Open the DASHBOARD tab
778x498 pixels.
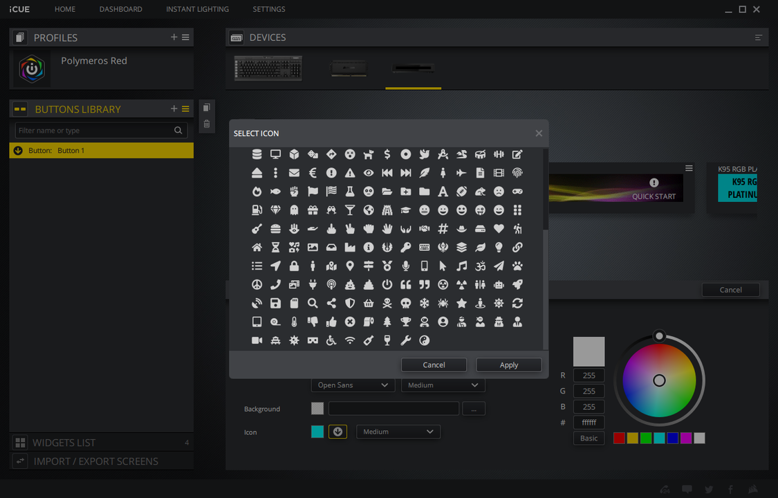120,9
